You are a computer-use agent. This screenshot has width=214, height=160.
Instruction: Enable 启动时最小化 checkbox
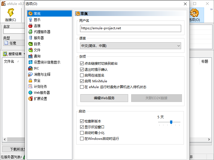coord(82,133)
